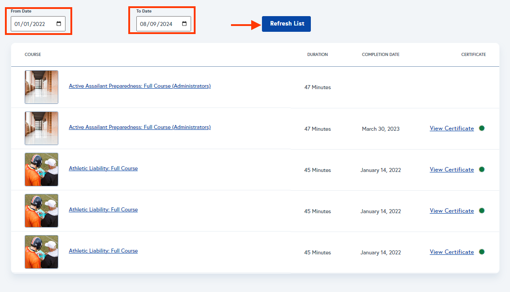Viewport: 510px width, 292px height.
Task: Open the From Date calendar picker icon
Action: coord(59,24)
